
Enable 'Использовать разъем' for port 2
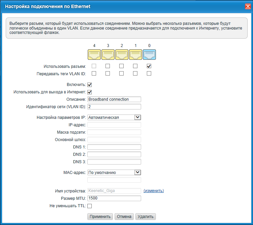tap(121, 66)
